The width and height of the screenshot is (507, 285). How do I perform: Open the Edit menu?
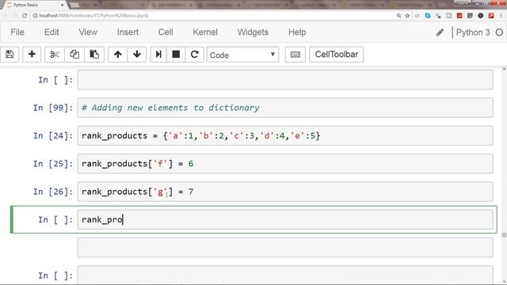[x=51, y=32]
